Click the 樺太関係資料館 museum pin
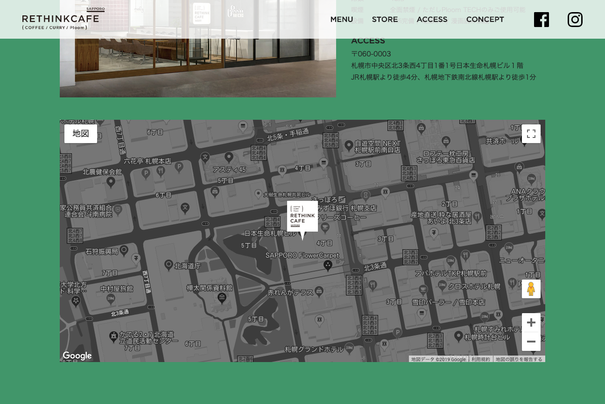The height and width of the screenshot is (404, 605). (222, 298)
